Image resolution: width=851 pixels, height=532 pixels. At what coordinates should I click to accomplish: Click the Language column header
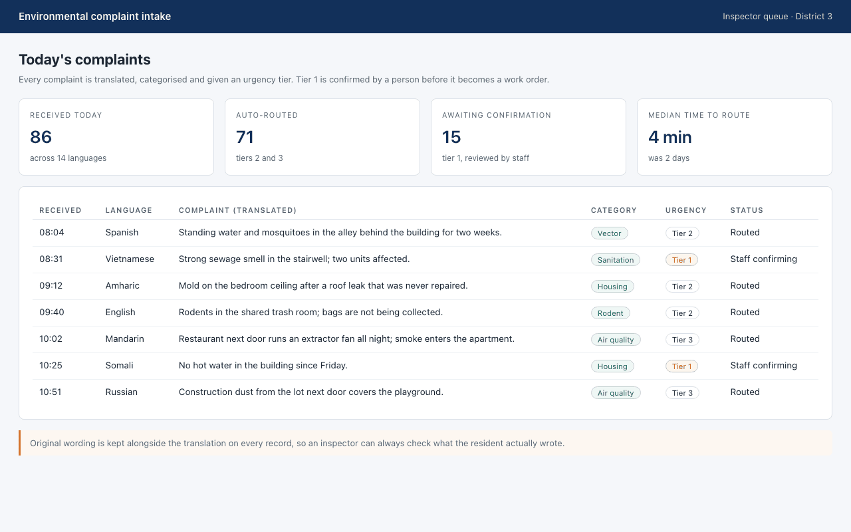[x=129, y=210]
